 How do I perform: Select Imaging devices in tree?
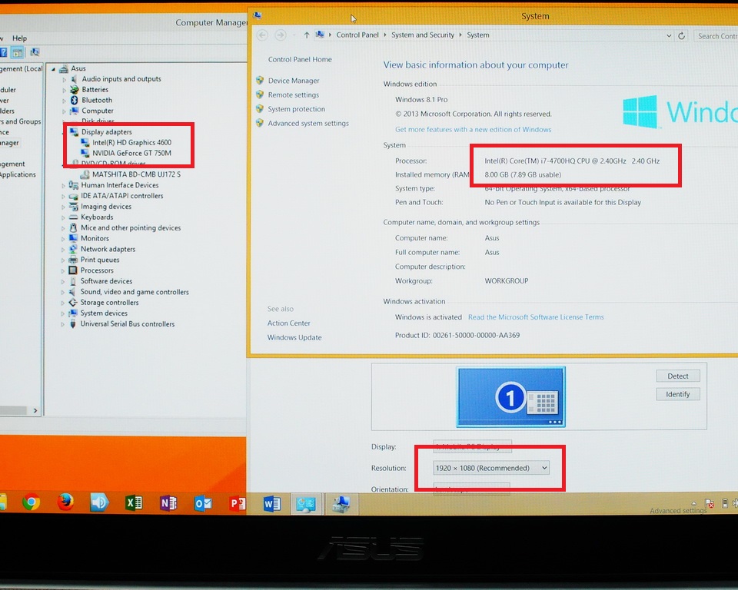[106, 207]
